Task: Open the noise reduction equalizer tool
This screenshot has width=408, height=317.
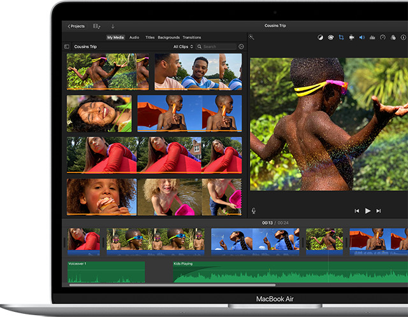Action: (x=372, y=38)
